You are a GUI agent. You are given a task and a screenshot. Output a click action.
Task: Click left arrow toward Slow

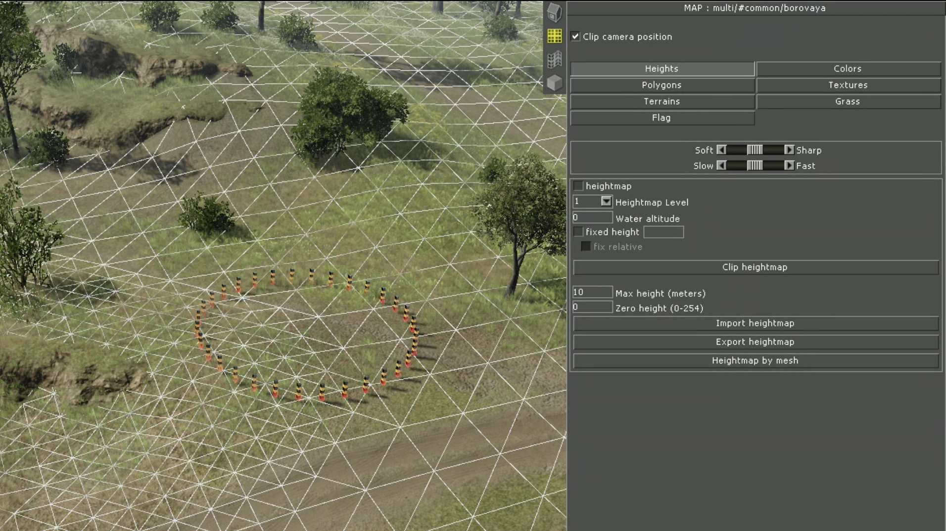coord(721,166)
